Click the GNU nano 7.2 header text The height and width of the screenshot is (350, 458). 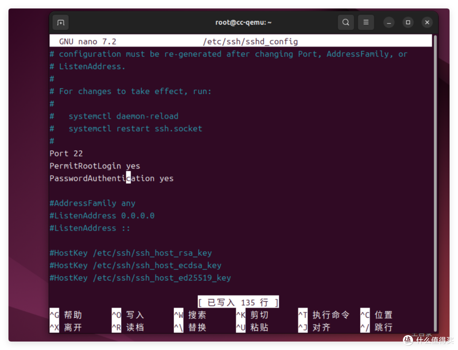pyautogui.click(x=88, y=42)
